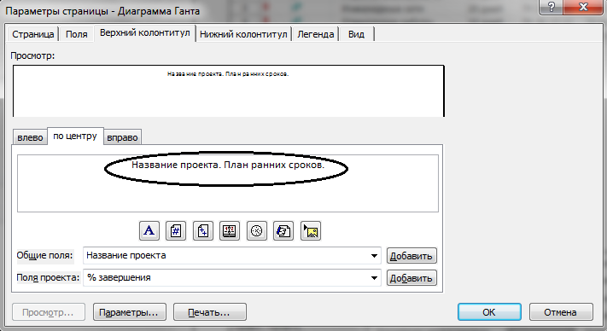Insert page number using the # icon
This screenshot has width=607, height=331.
(176, 231)
